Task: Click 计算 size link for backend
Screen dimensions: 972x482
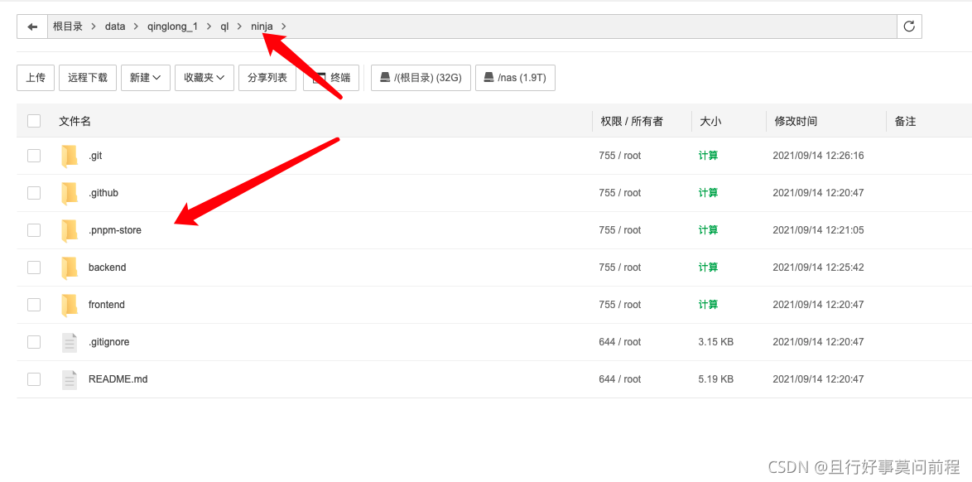Action: tap(708, 268)
